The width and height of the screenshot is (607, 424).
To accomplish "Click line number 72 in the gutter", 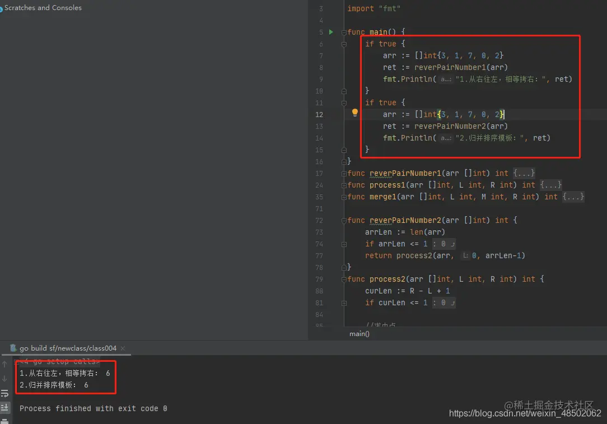I will [319, 220].
